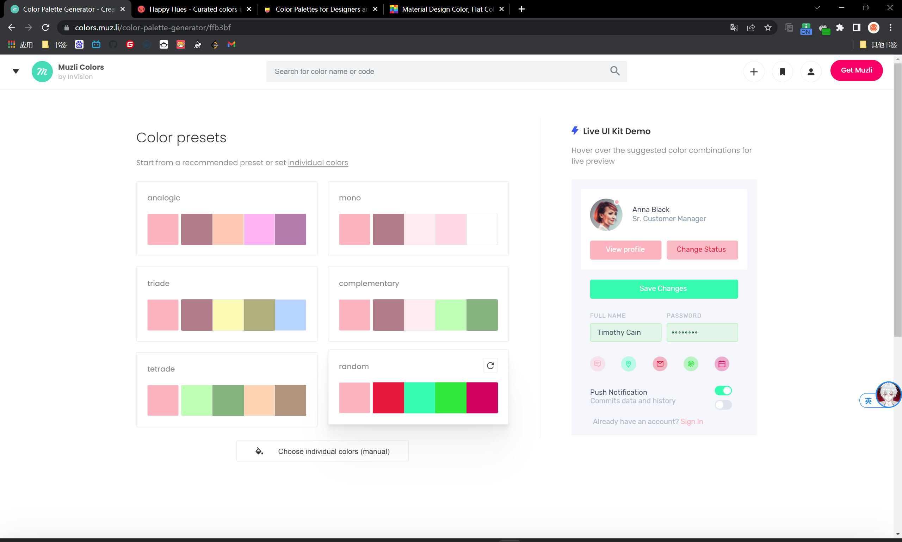Image resolution: width=902 pixels, height=542 pixels.
Task: Turn off the Push Notification toggle
Action: (x=723, y=391)
